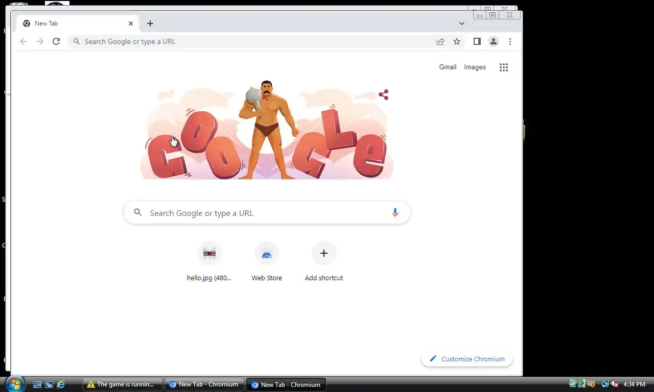Image resolution: width=654 pixels, height=392 pixels.
Task: Open the Windows Start orb
Action: pos(14,384)
